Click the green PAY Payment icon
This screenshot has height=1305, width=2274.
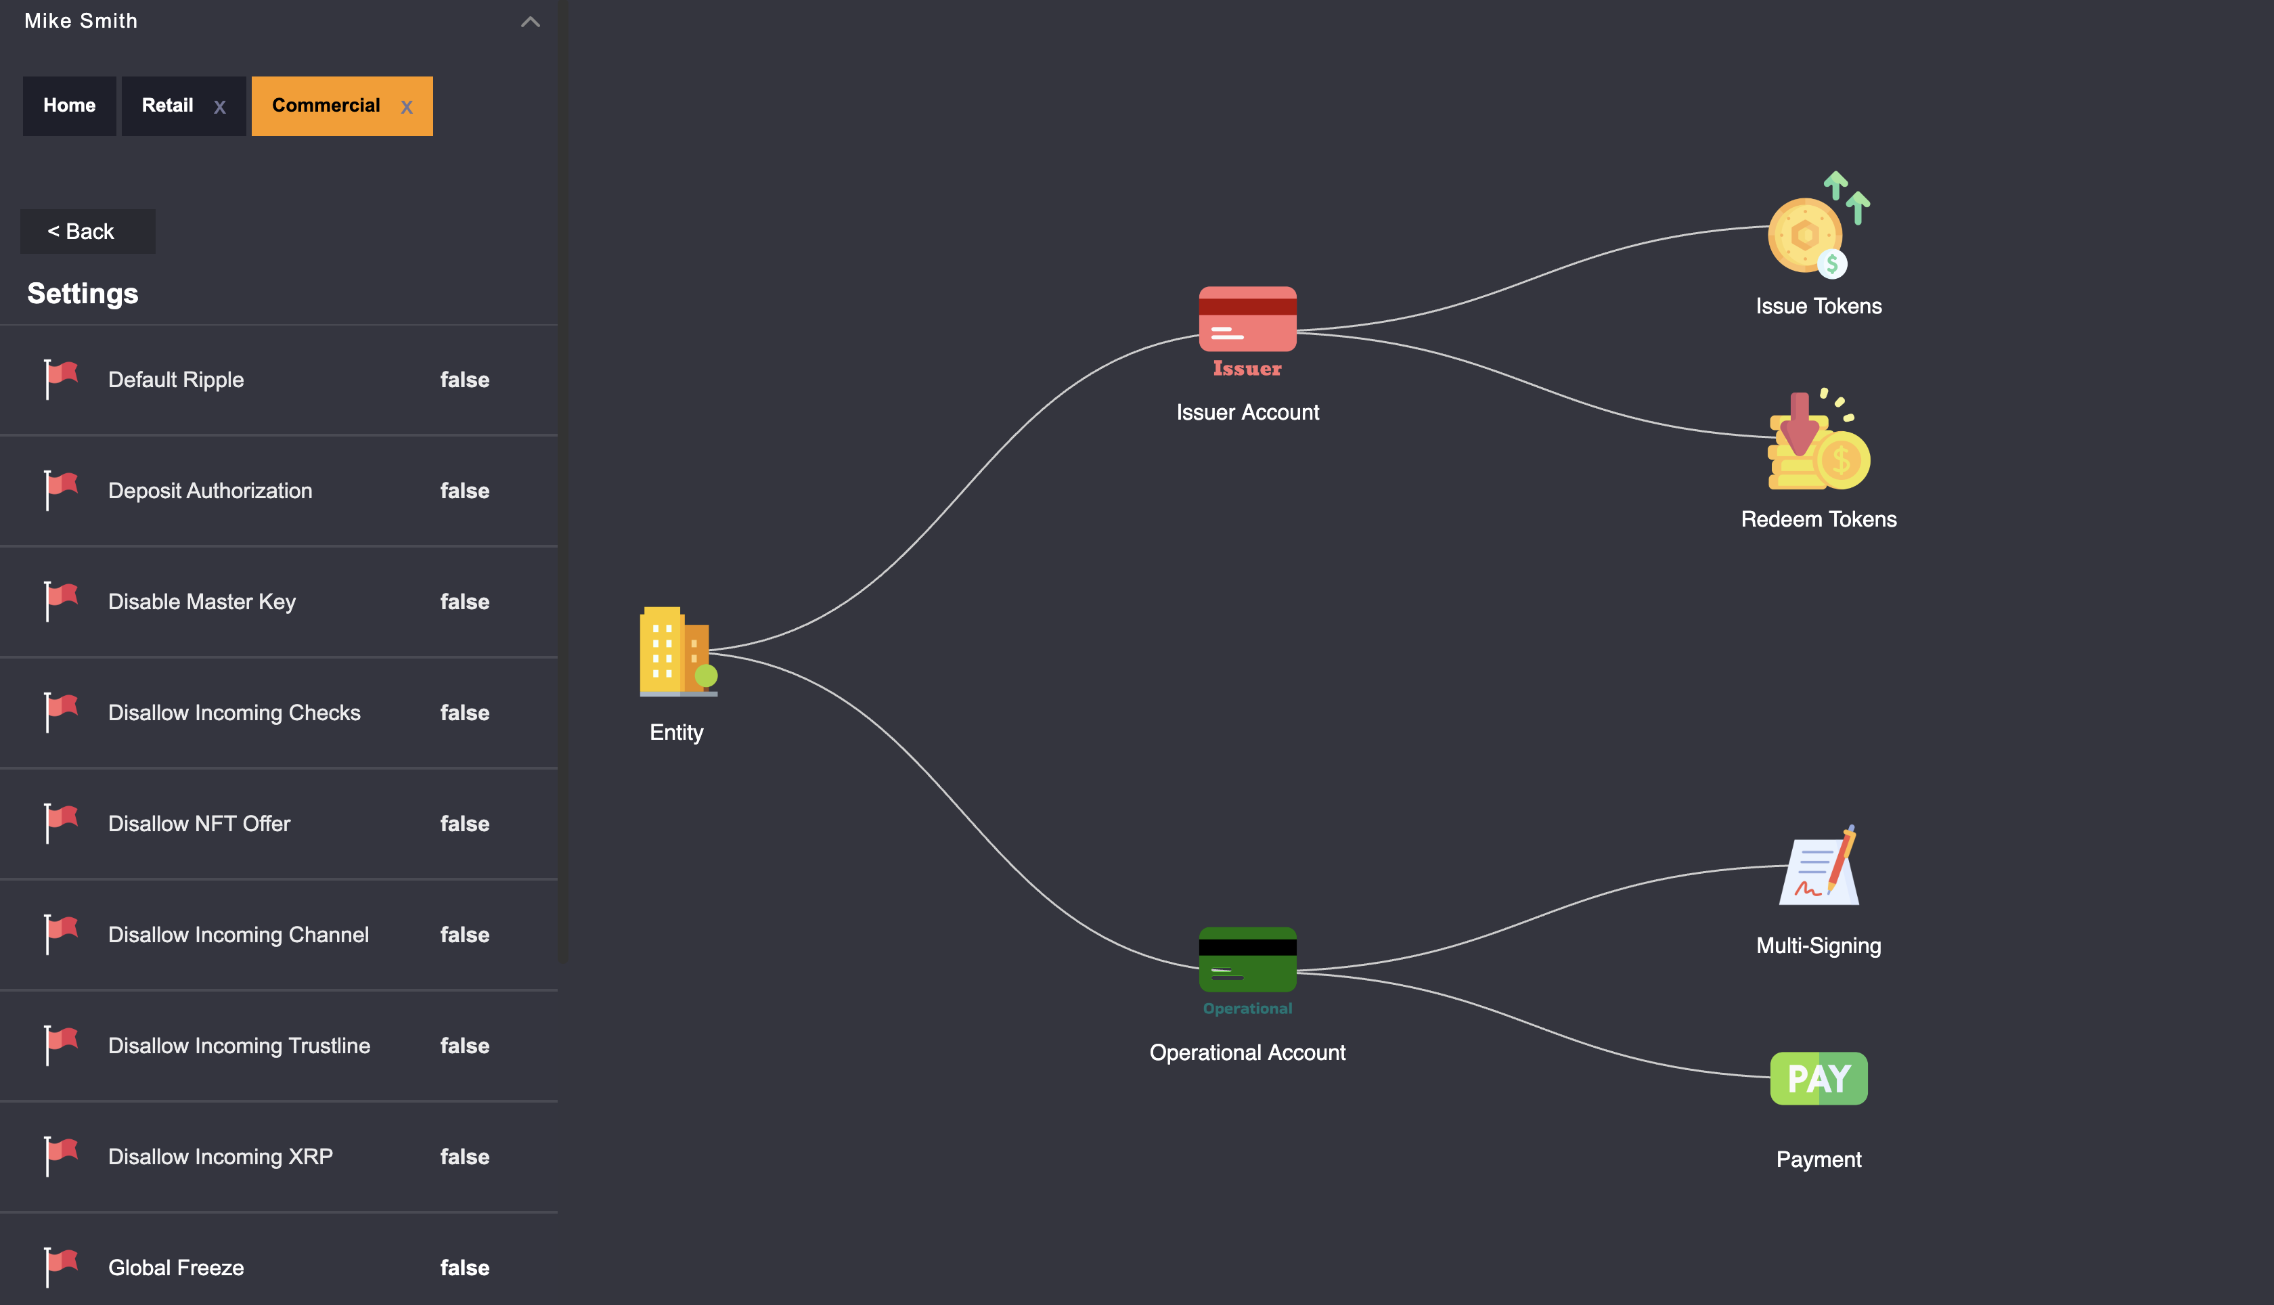pyautogui.click(x=1818, y=1078)
